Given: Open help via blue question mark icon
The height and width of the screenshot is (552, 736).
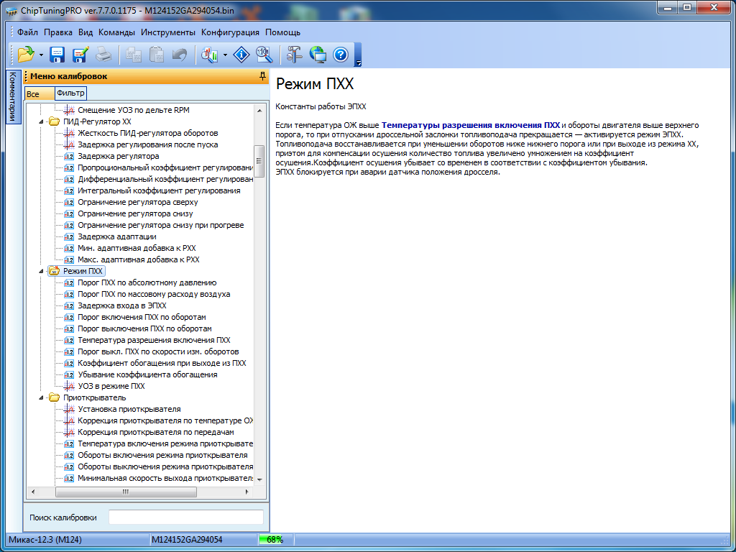Looking at the screenshot, I should (341, 54).
